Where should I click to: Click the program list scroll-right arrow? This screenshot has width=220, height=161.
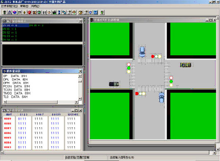click(x=77, y=102)
